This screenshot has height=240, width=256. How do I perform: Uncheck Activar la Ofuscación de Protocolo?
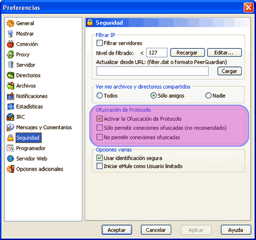coord(100,119)
